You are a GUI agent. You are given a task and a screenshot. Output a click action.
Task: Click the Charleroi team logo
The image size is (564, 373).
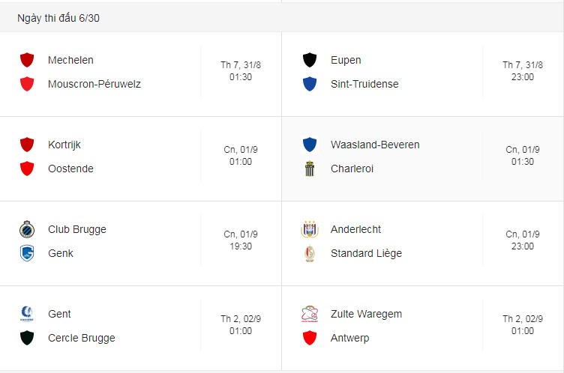[x=309, y=169]
